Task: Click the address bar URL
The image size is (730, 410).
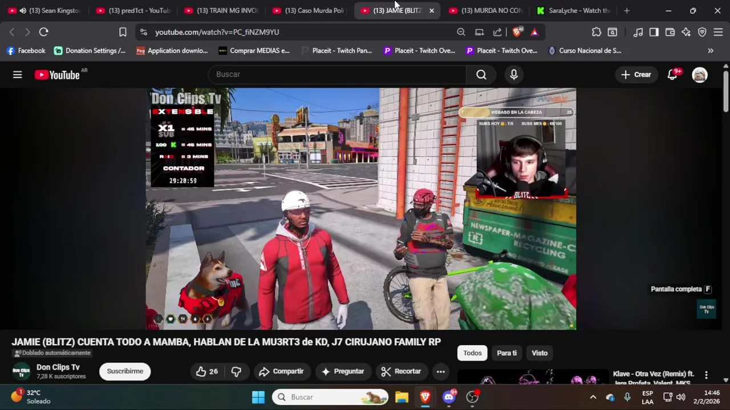Action: [x=217, y=32]
